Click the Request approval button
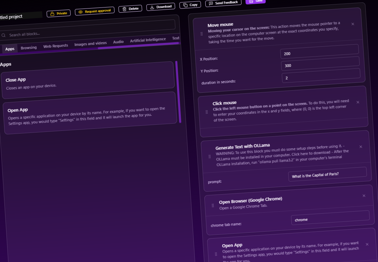 (x=94, y=11)
